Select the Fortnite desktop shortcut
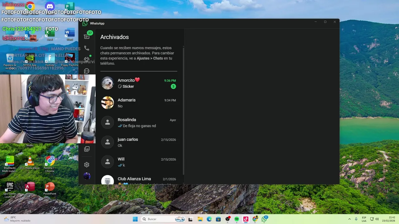Screen dimensions: 399x224 50,60
